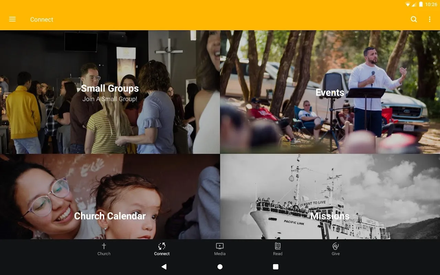Switch to the Media tab label
The width and height of the screenshot is (440, 275).
click(220, 254)
